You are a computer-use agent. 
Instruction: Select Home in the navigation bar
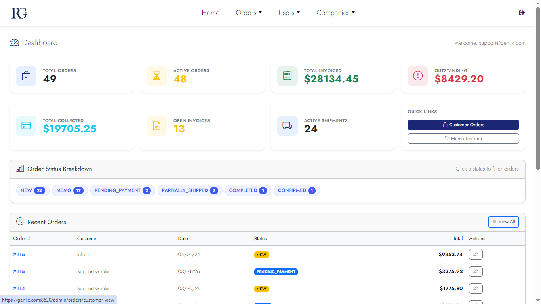pos(211,13)
